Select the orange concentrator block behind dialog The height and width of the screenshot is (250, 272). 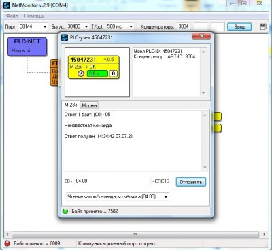[x=54, y=73]
